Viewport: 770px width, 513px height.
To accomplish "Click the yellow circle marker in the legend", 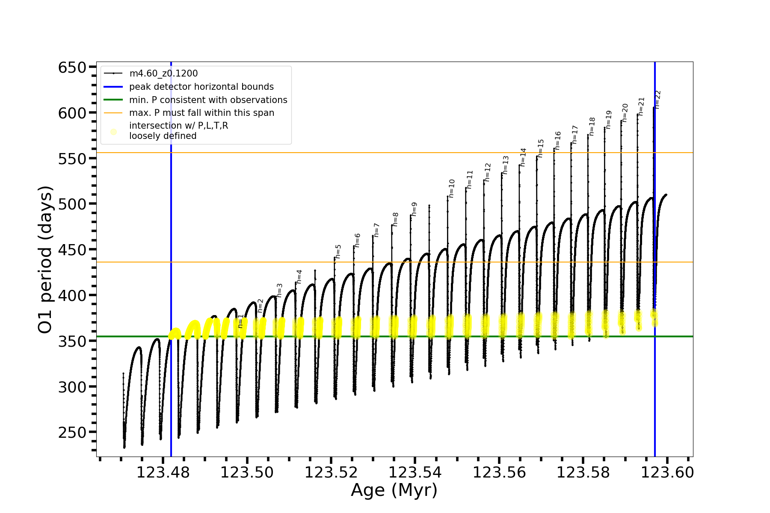I will click(x=113, y=132).
